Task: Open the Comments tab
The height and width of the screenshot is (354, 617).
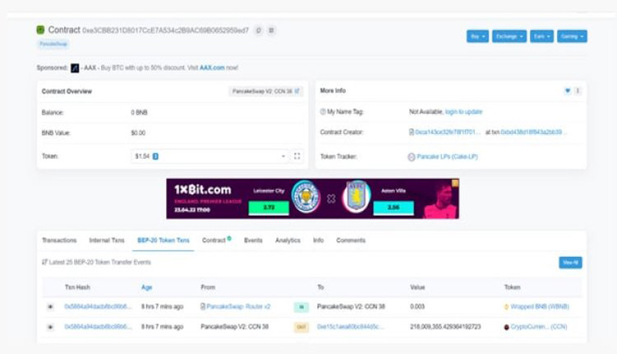Action: (351, 240)
